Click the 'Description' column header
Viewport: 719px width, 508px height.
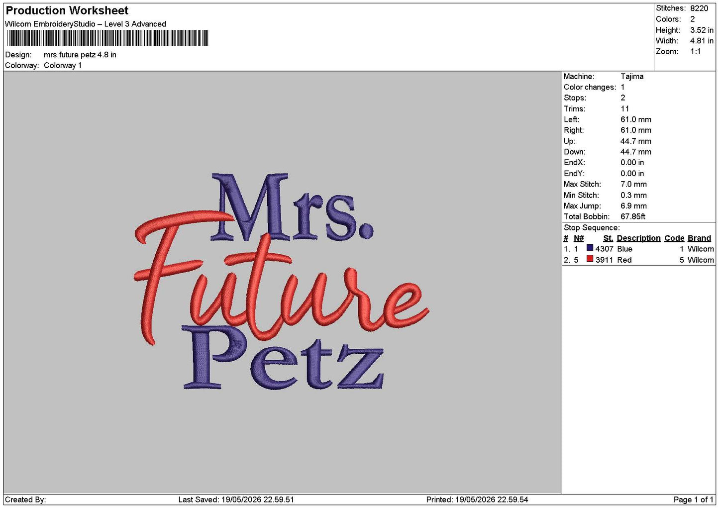[x=639, y=238]
